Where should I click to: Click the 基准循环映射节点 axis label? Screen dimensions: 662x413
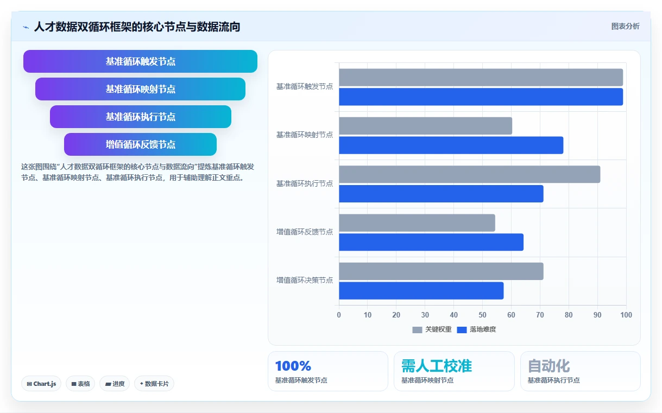click(x=305, y=135)
